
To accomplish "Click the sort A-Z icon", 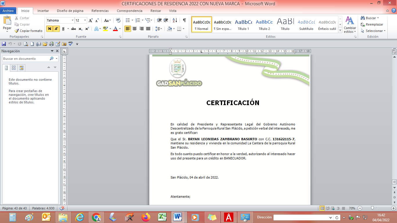I will point(175,20).
